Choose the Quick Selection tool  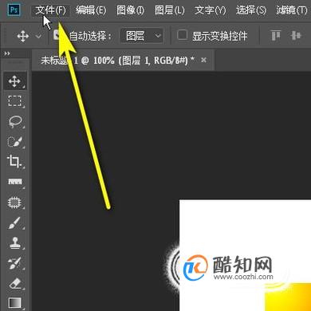click(x=15, y=141)
